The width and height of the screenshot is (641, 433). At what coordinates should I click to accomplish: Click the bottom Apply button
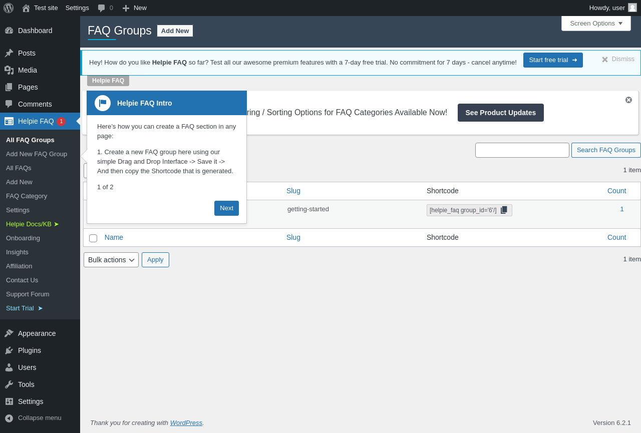[x=155, y=260]
